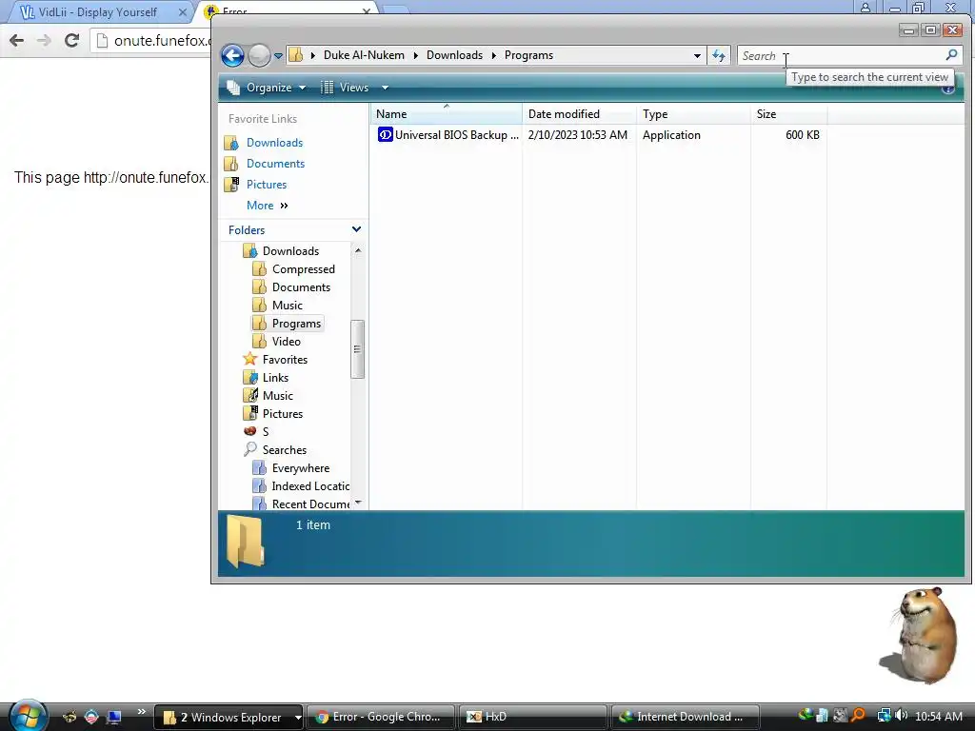Click the volume speaker tray icon
This screenshot has height=731, width=975.
[x=902, y=716]
